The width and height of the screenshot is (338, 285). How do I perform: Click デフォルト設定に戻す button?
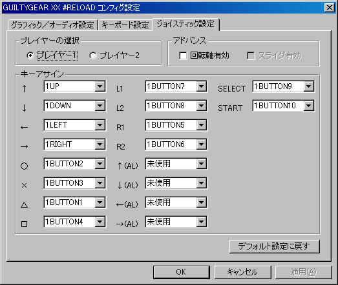pos(275,246)
